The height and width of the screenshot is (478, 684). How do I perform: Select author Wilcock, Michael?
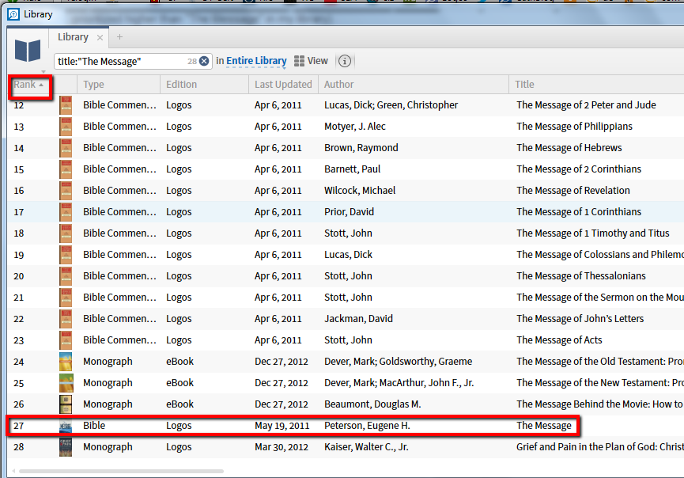(360, 191)
